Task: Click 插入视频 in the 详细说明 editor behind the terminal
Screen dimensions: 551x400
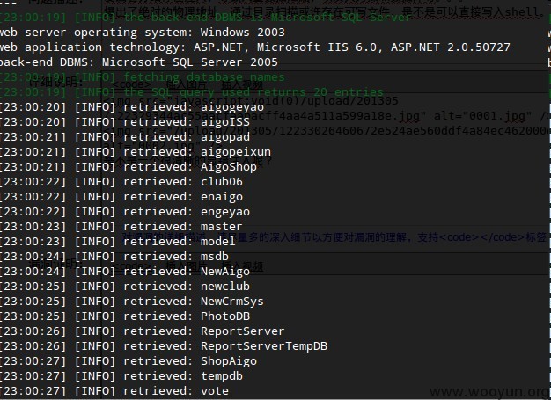Action: tap(242, 85)
